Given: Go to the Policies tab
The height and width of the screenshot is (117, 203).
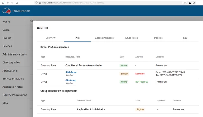Looking at the screenshot, I should [x=158, y=38].
